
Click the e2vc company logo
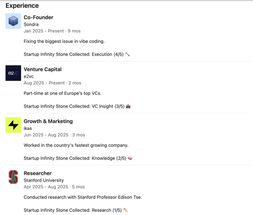(x=13, y=73)
